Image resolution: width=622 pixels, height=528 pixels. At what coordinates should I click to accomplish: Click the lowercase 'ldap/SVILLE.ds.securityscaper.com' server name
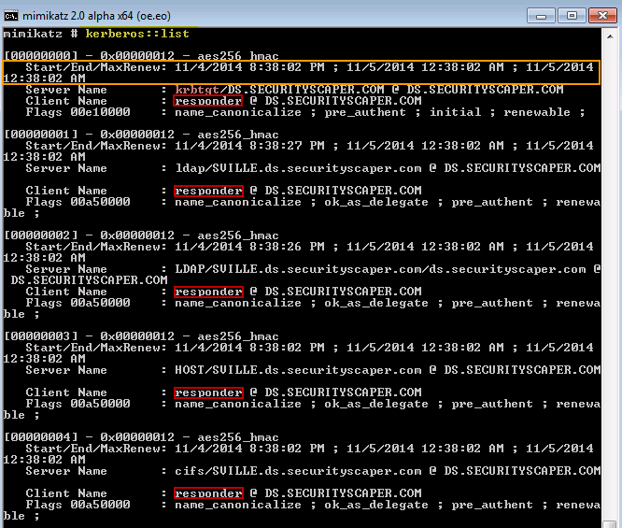pyautogui.click(x=298, y=168)
